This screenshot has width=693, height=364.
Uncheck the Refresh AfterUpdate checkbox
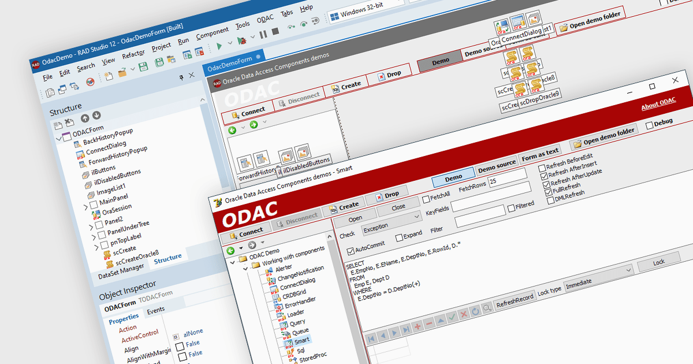[547, 184]
